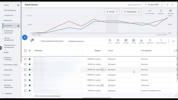
Task: Expand the chart with Развернуть icon
Action: [x=161, y=11]
